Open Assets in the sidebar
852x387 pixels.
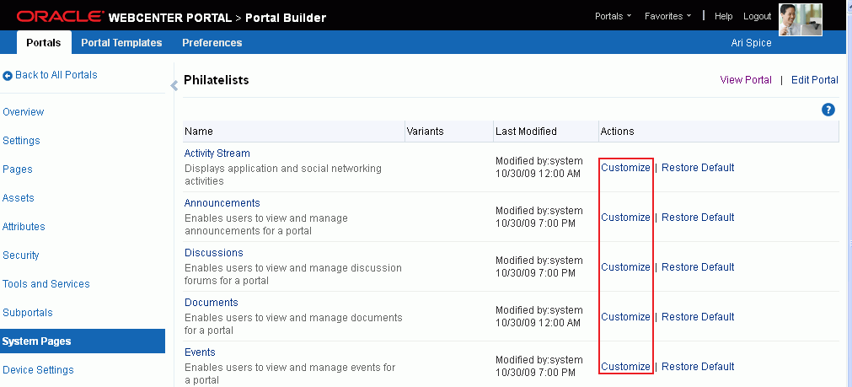19,198
